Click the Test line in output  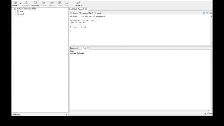point(72,51)
